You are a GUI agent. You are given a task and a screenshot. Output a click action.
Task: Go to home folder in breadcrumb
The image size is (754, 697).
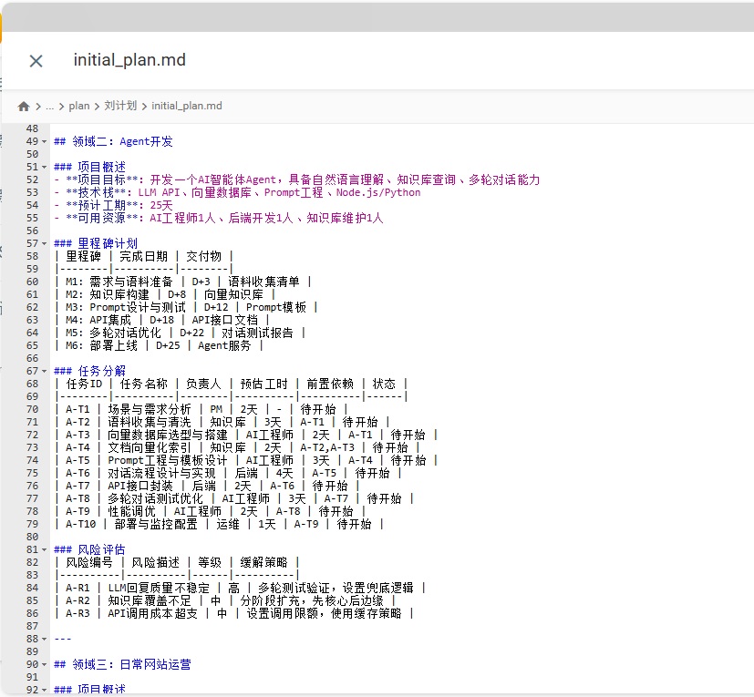click(x=24, y=107)
